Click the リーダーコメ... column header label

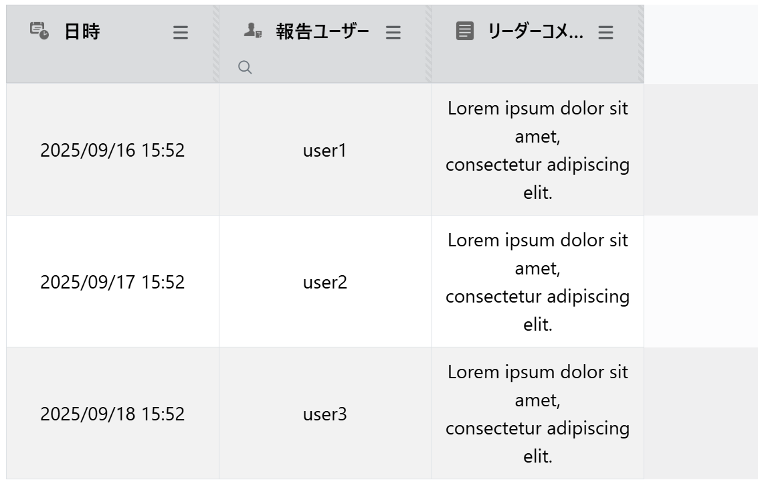coord(535,31)
